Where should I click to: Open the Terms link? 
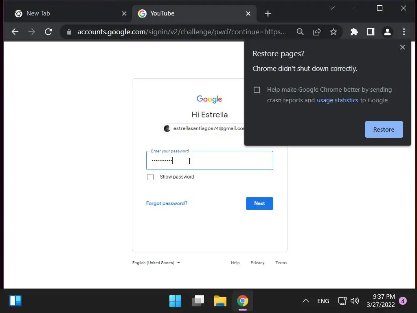point(281,263)
